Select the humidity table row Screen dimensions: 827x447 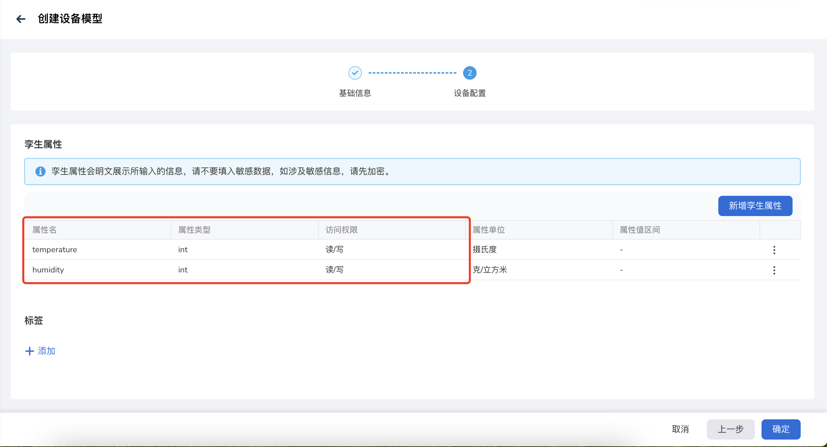click(236, 270)
